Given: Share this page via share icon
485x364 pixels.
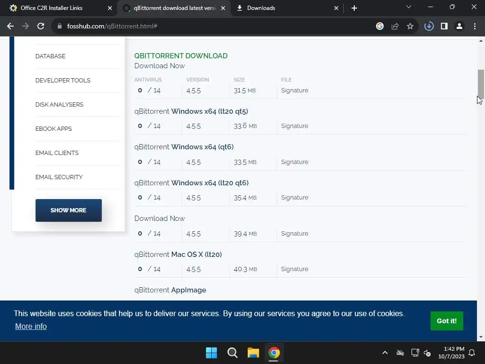Looking at the screenshot, I should click(395, 27).
